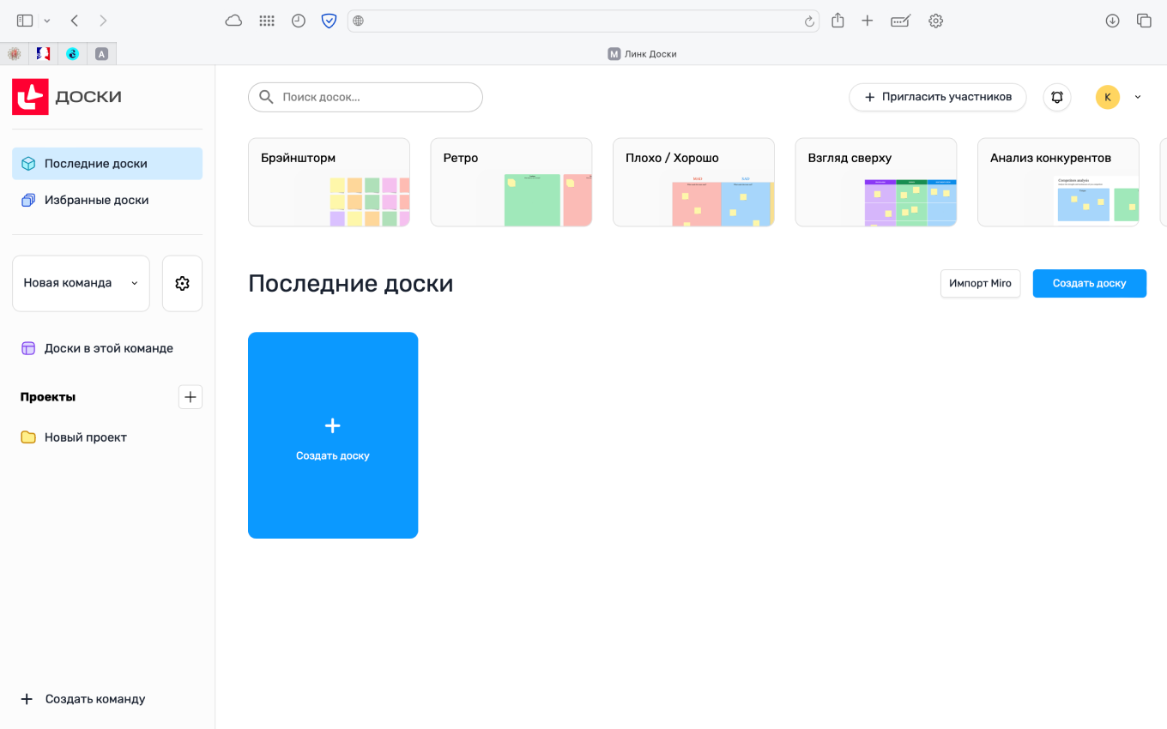This screenshot has height=729, width=1167.
Task: Click the blue Создать доску button
Action: (x=1089, y=283)
